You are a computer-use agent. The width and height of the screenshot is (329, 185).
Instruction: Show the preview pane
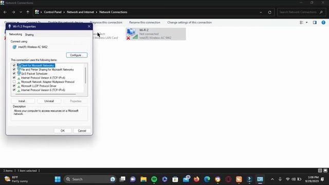pos(315,23)
